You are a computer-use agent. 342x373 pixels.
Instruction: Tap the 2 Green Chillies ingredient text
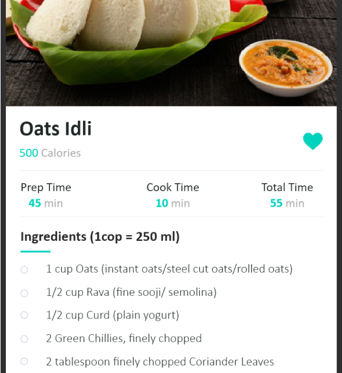(124, 339)
